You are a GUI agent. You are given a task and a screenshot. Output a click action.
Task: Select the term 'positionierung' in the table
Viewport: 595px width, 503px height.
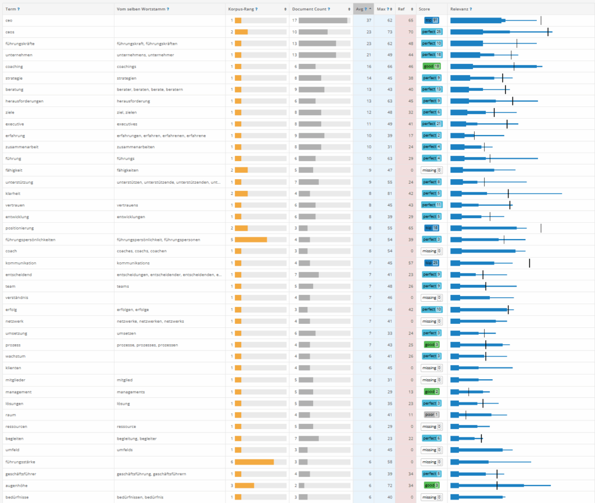tap(19, 229)
